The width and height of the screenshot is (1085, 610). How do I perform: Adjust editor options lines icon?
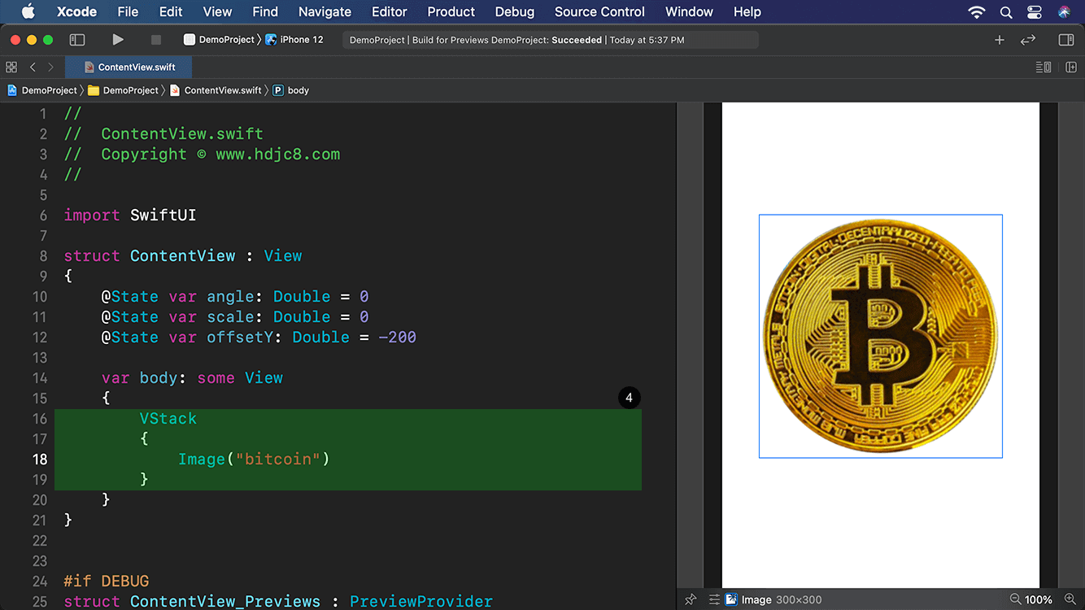point(1044,67)
